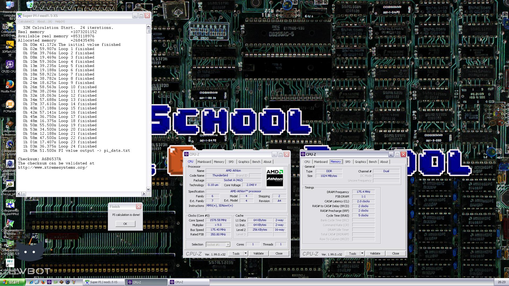The height and width of the screenshot is (286, 509).
Task: Open Help(H) menu in Super PI
Action: click(60, 21)
